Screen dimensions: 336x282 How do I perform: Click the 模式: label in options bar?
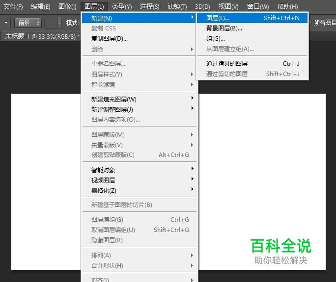point(73,23)
